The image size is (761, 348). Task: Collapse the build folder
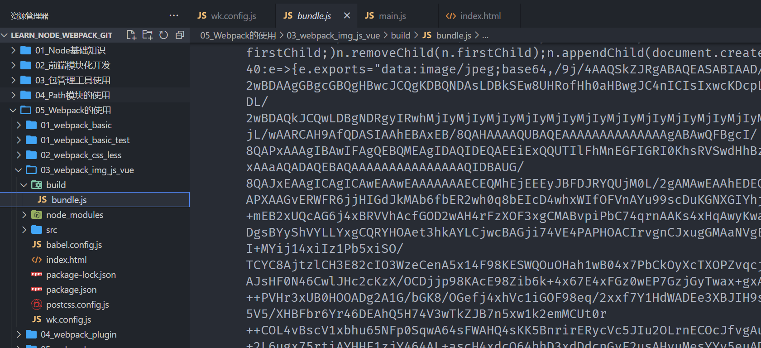[x=24, y=185]
